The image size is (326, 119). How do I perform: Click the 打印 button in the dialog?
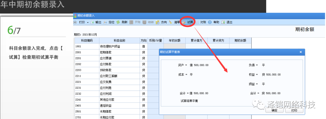tap(294, 111)
